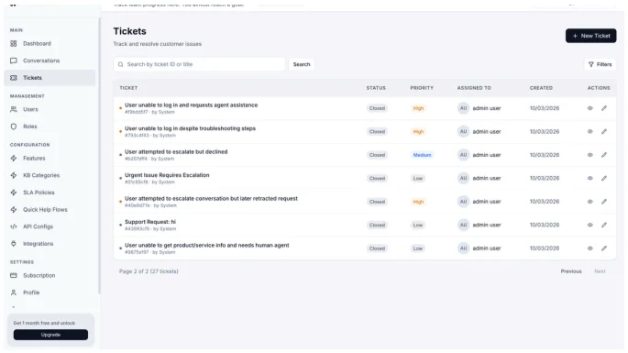The height and width of the screenshot is (353, 628).
Task: Go to Previous page of tickets
Action: point(571,271)
